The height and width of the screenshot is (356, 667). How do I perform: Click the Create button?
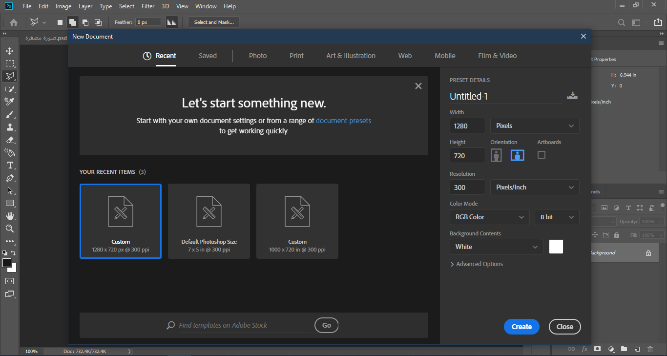pos(521,327)
